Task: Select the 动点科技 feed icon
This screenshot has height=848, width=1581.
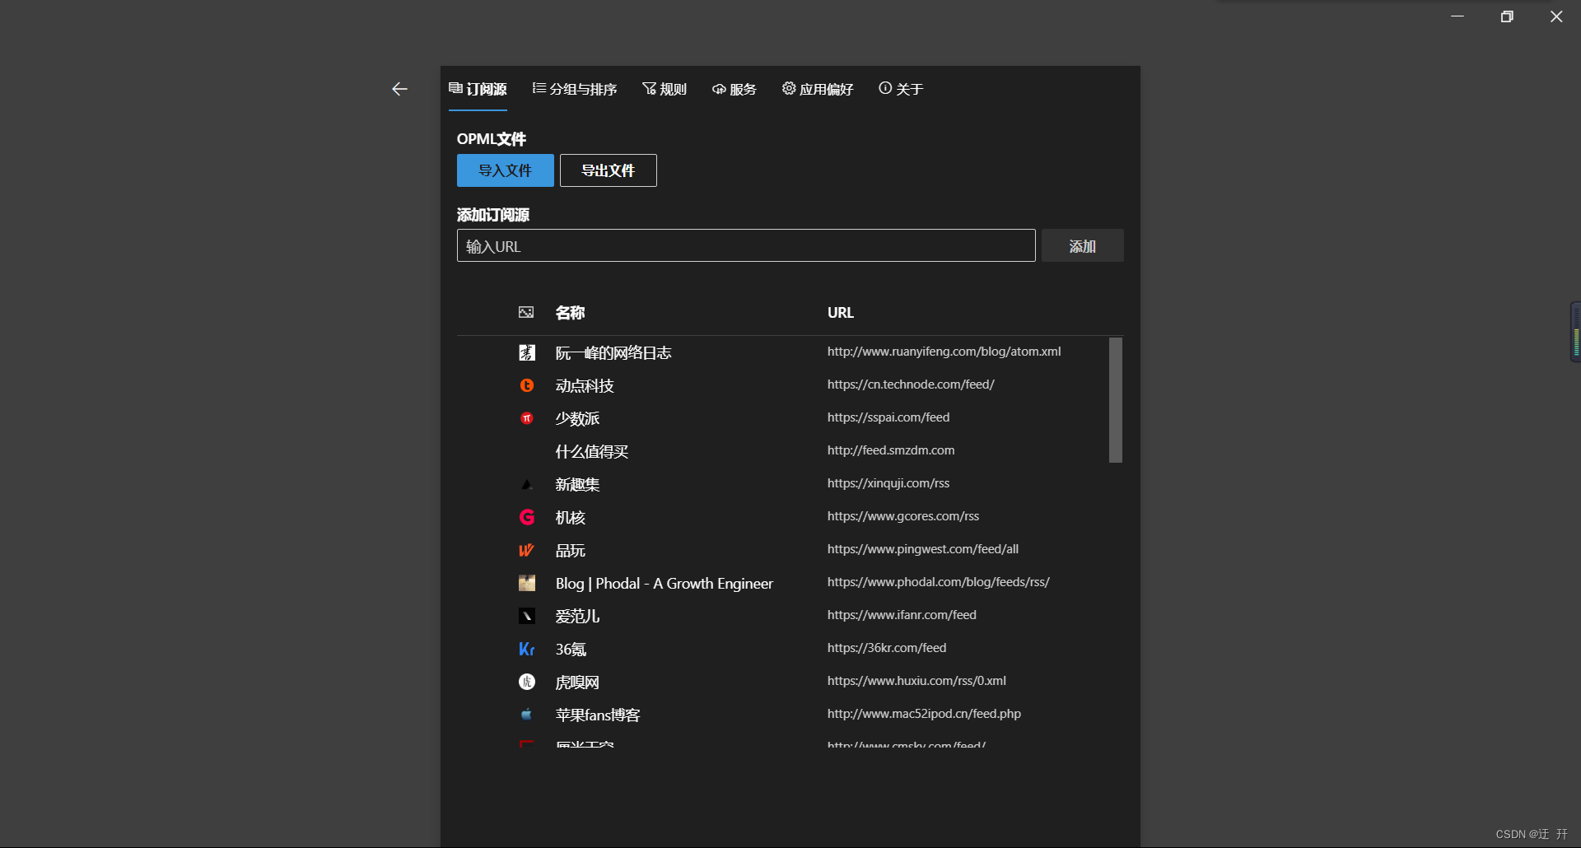Action: pyautogui.click(x=527, y=385)
